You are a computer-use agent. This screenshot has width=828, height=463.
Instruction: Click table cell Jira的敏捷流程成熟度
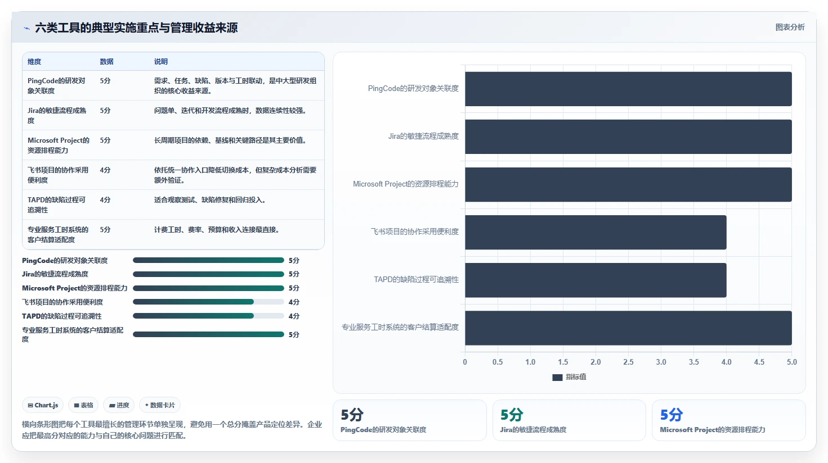pyautogui.click(x=58, y=115)
